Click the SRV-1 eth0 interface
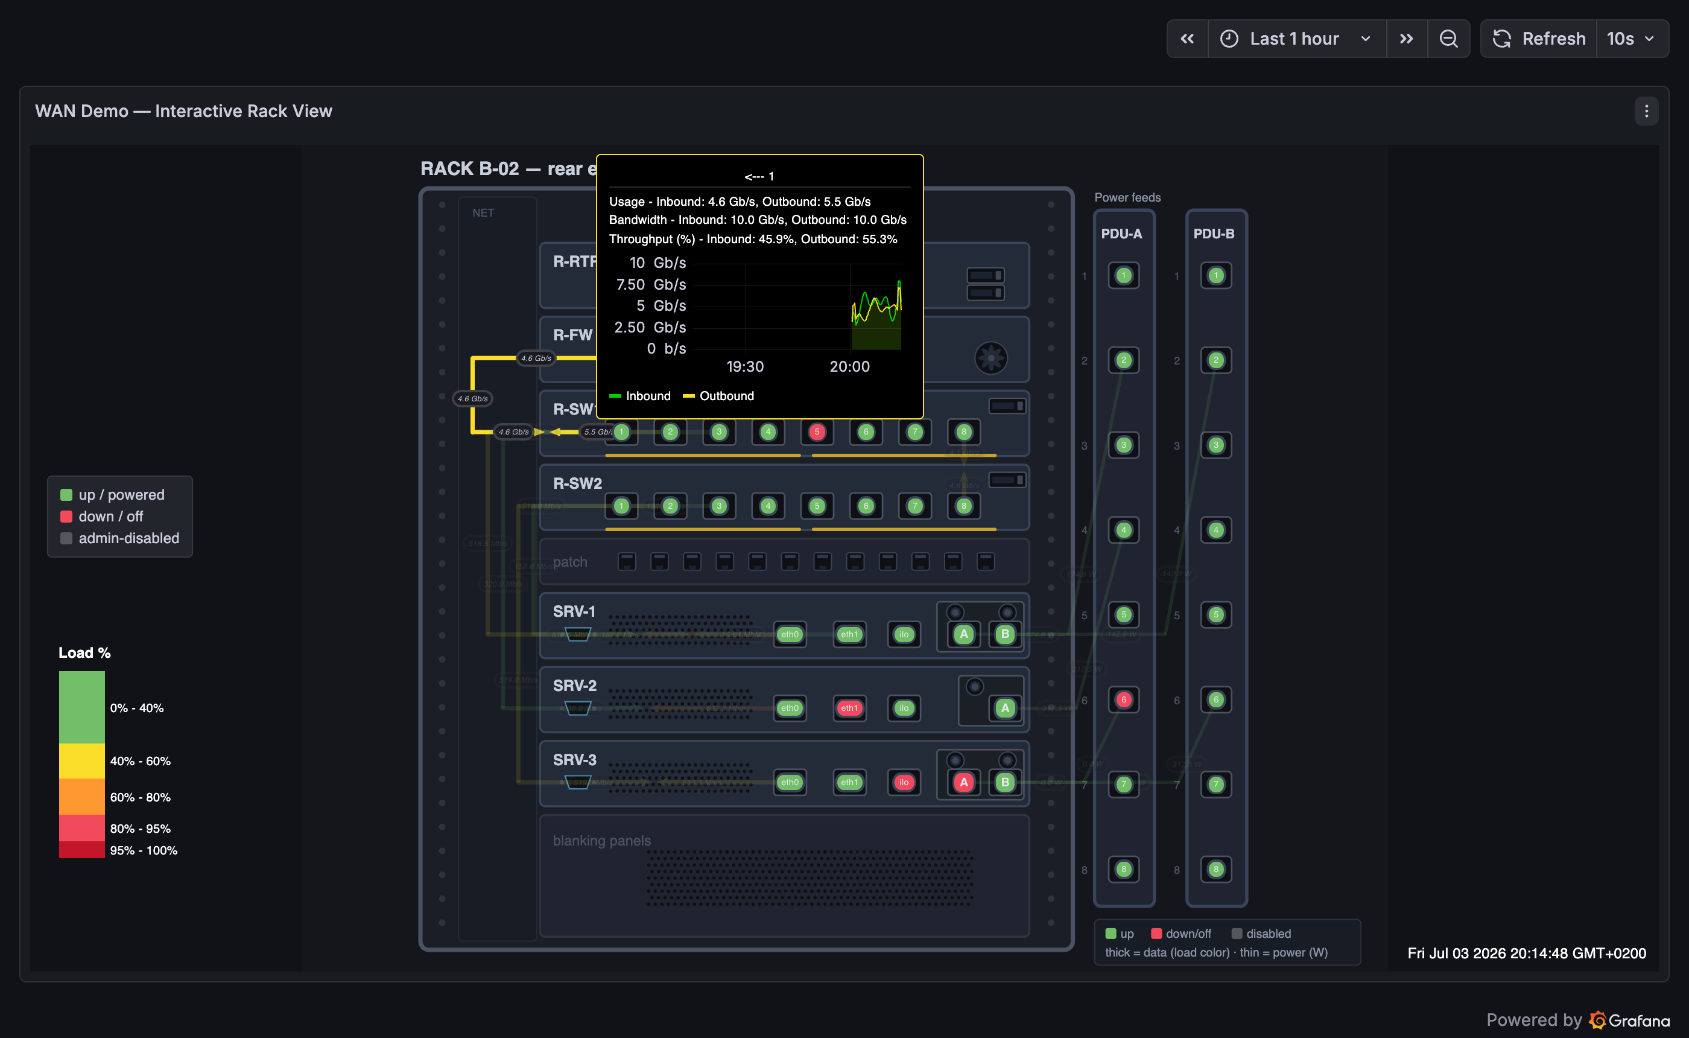This screenshot has width=1689, height=1038. [x=790, y=634]
